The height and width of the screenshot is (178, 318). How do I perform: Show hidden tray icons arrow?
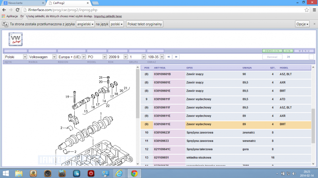[x=277, y=174]
